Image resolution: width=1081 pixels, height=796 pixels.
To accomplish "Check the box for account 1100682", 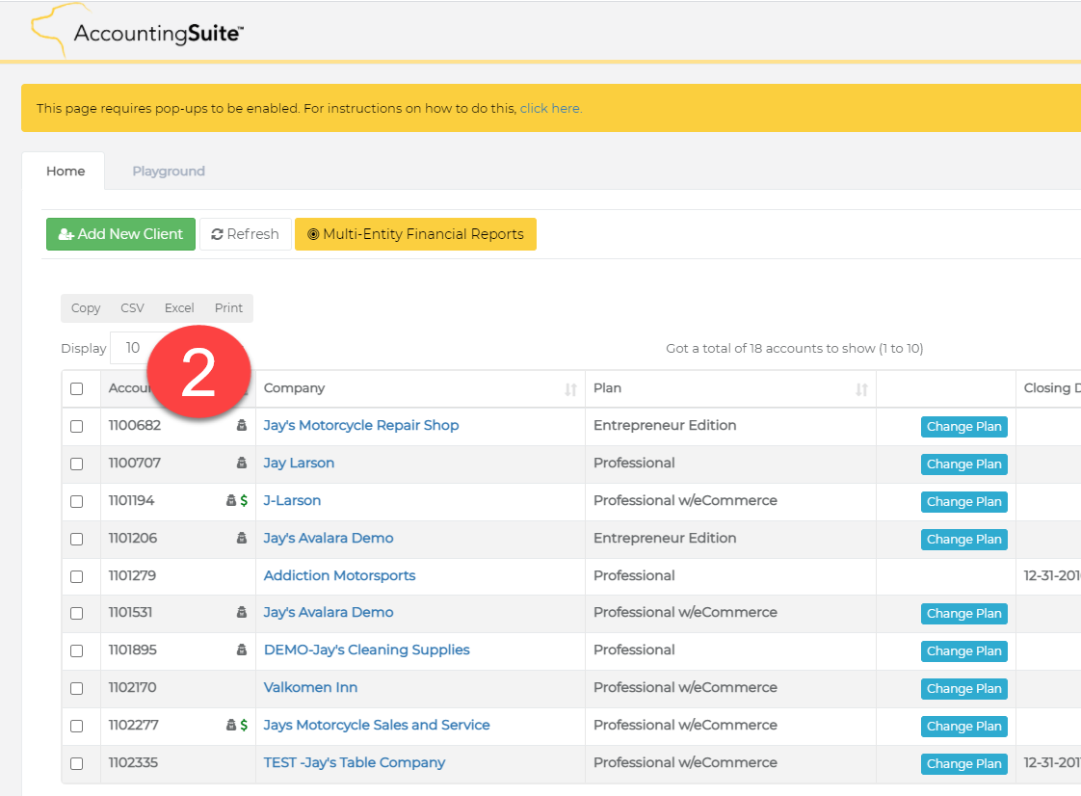I will pos(76,426).
